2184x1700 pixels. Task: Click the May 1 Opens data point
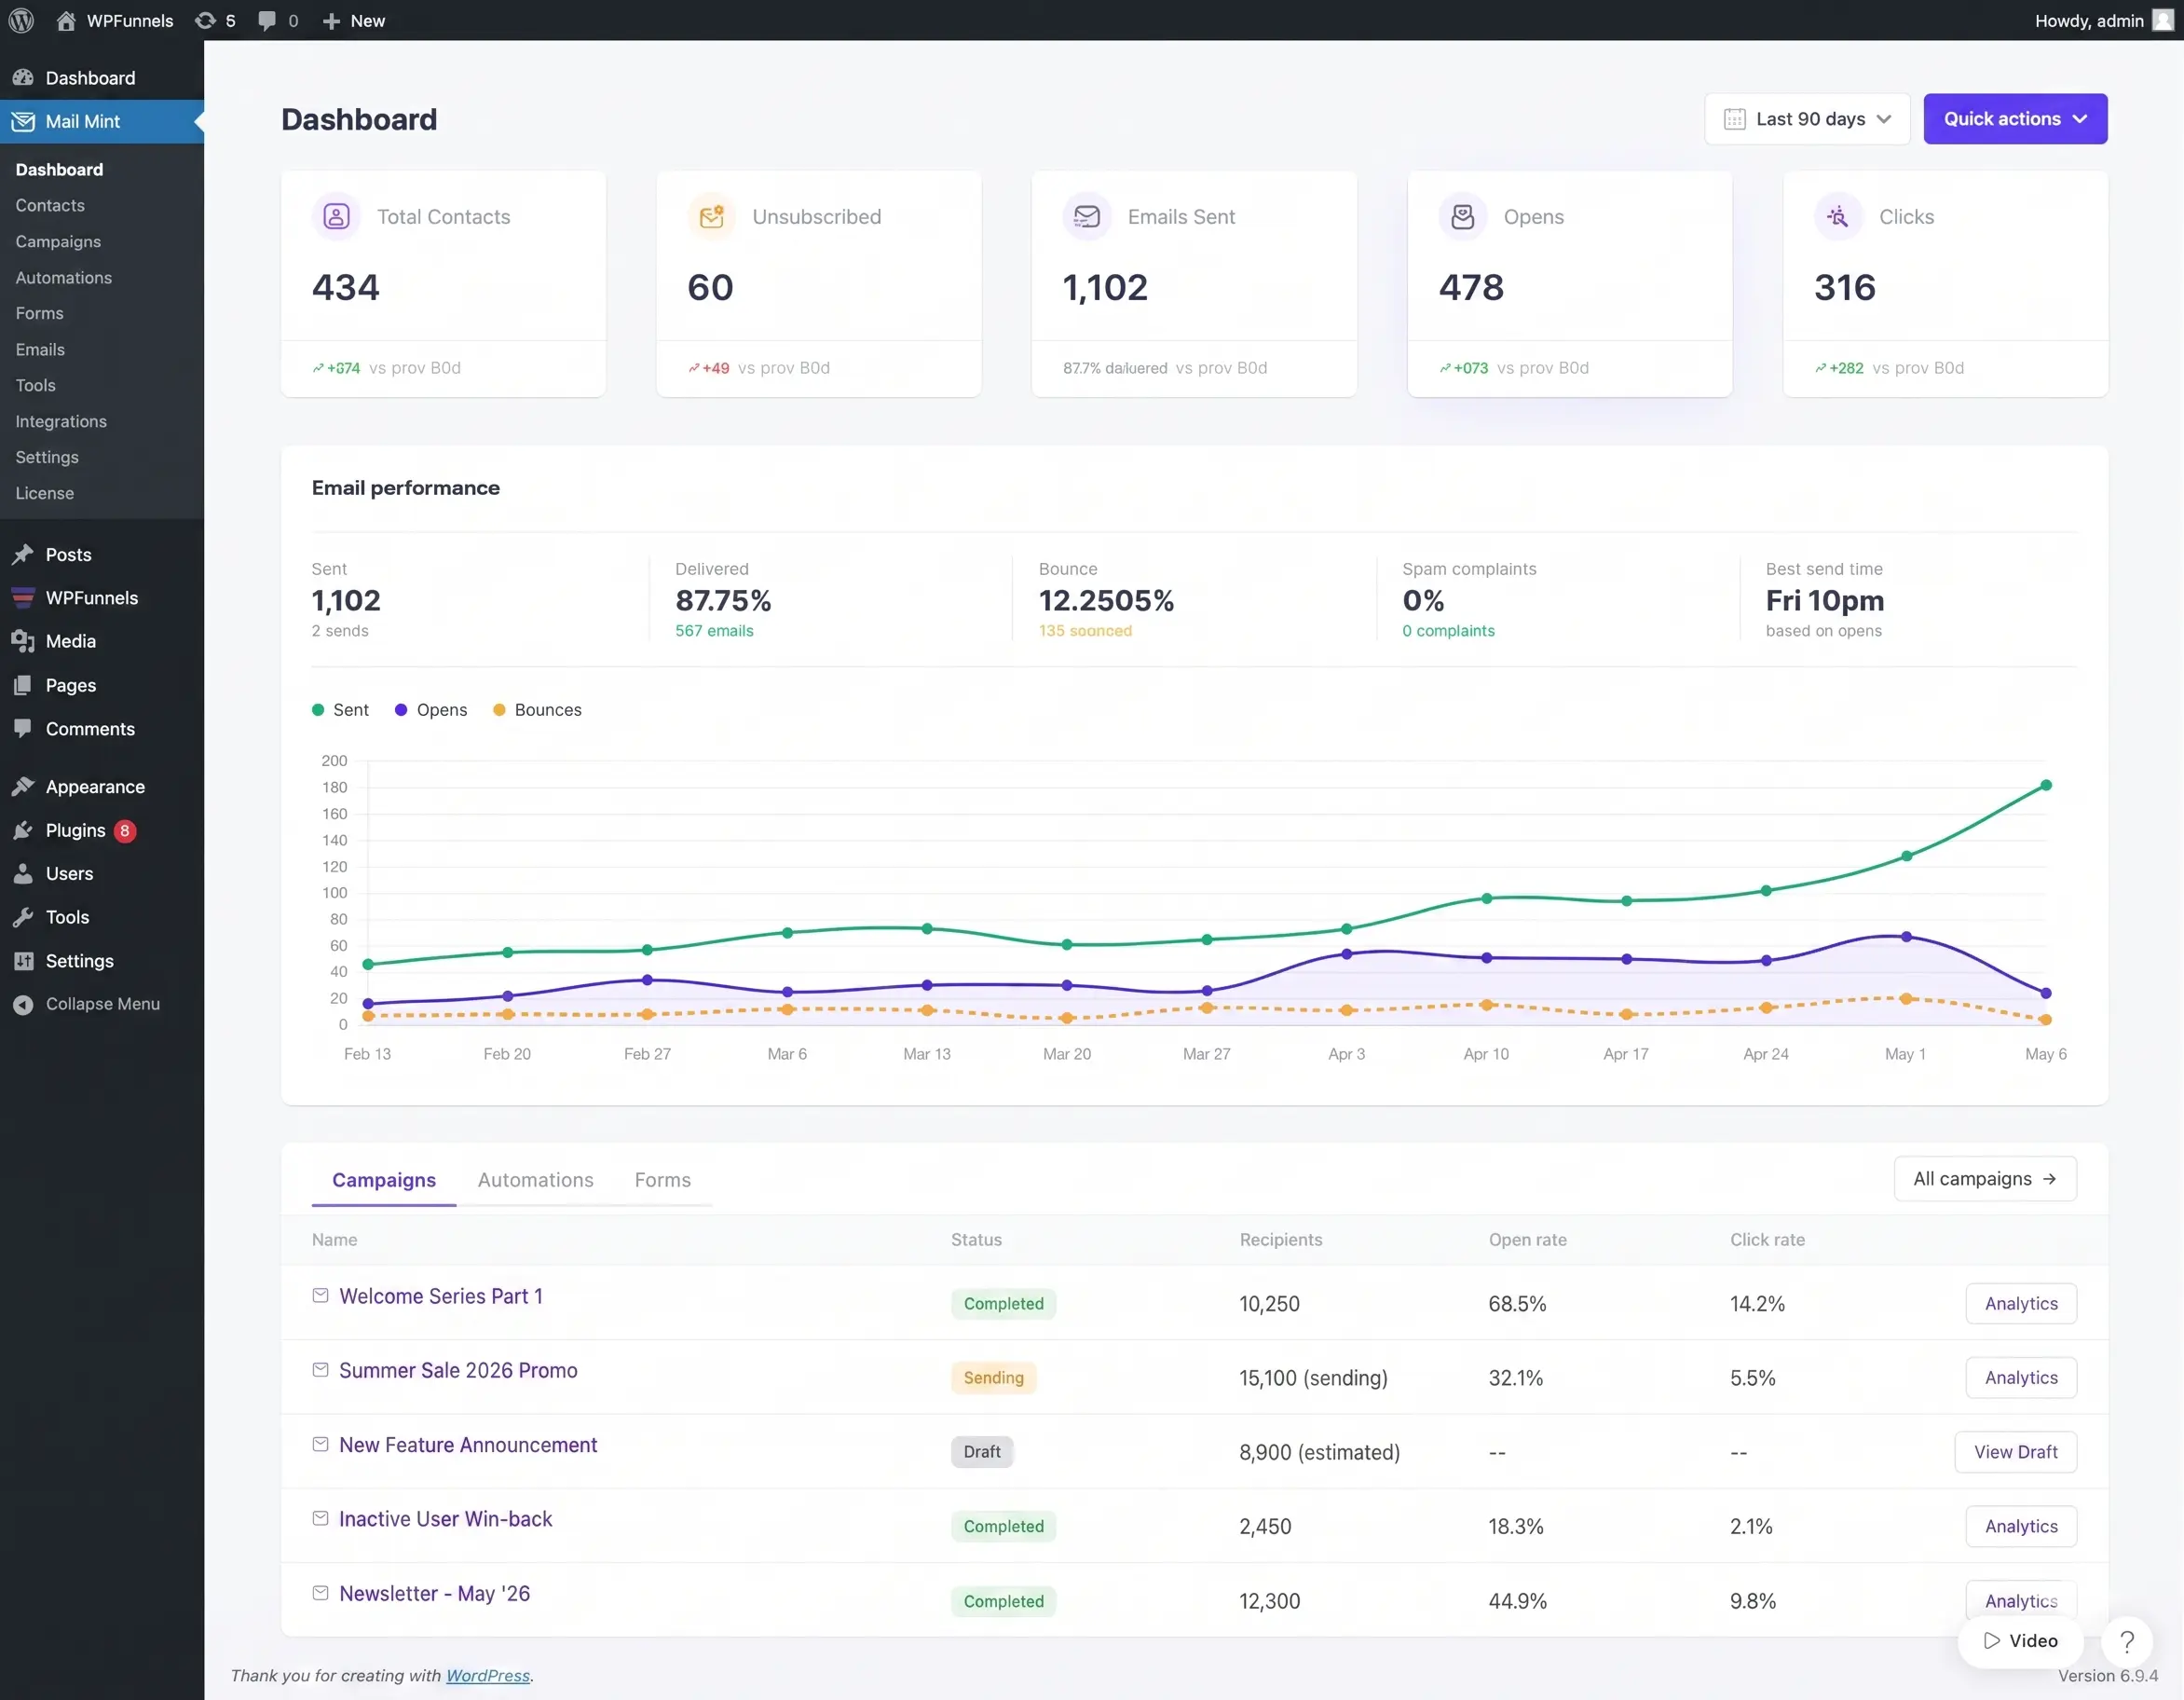point(1906,938)
